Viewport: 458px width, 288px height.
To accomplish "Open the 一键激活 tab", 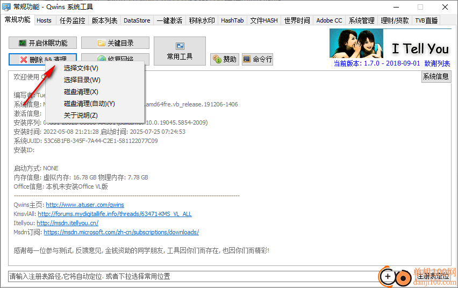I will [169, 20].
